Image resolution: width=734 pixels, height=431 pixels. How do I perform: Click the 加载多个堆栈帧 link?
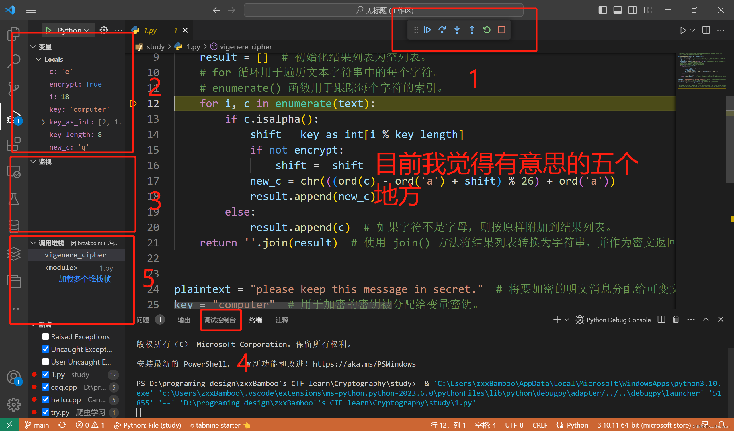click(x=85, y=279)
